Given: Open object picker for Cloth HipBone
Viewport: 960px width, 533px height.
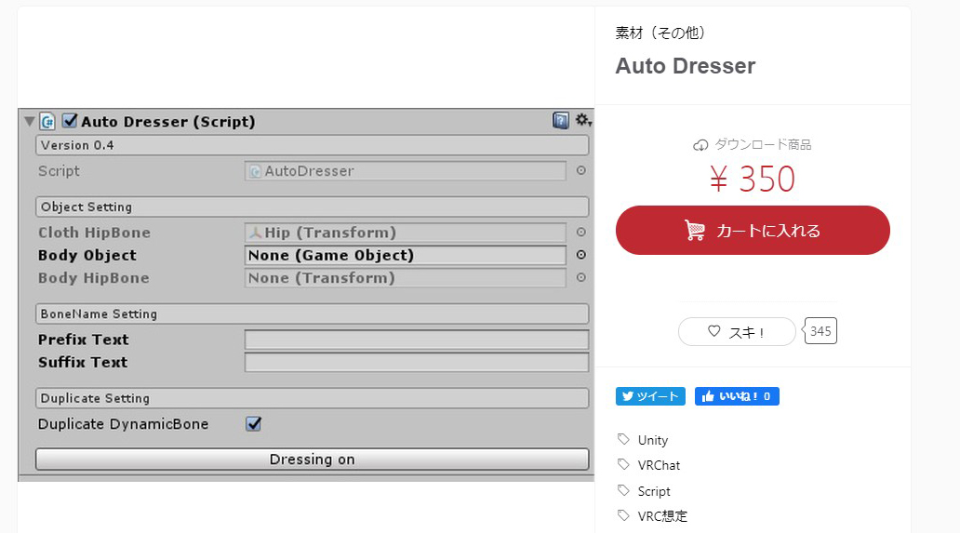Looking at the screenshot, I should point(581,233).
